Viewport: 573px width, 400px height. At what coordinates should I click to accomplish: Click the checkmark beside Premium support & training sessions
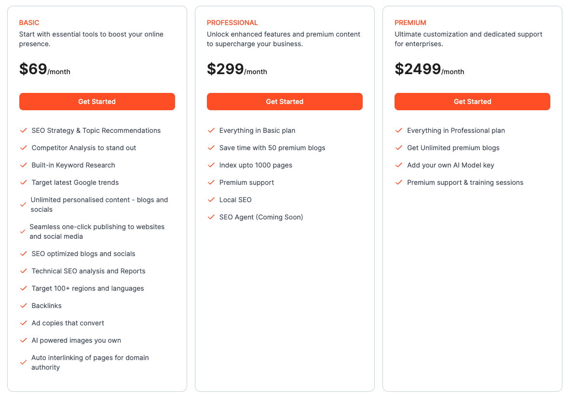(x=399, y=182)
